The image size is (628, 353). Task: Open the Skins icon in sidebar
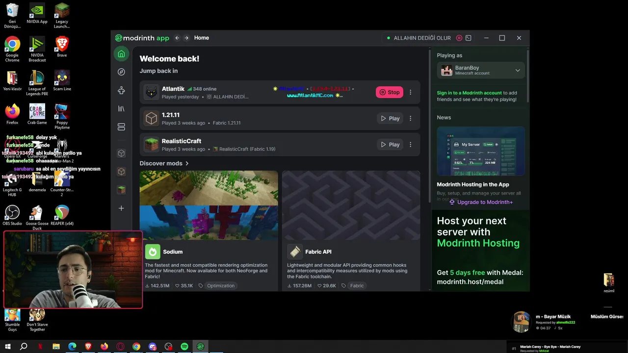tap(121, 90)
